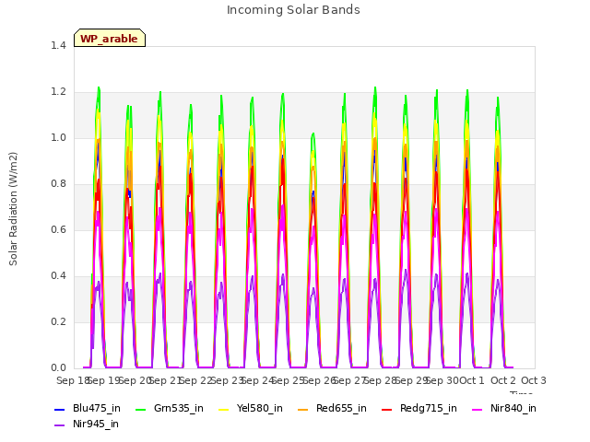The width and height of the screenshot is (590, 442).
Task: Click the Nir840_in legend label
Action: pos(513,408)
